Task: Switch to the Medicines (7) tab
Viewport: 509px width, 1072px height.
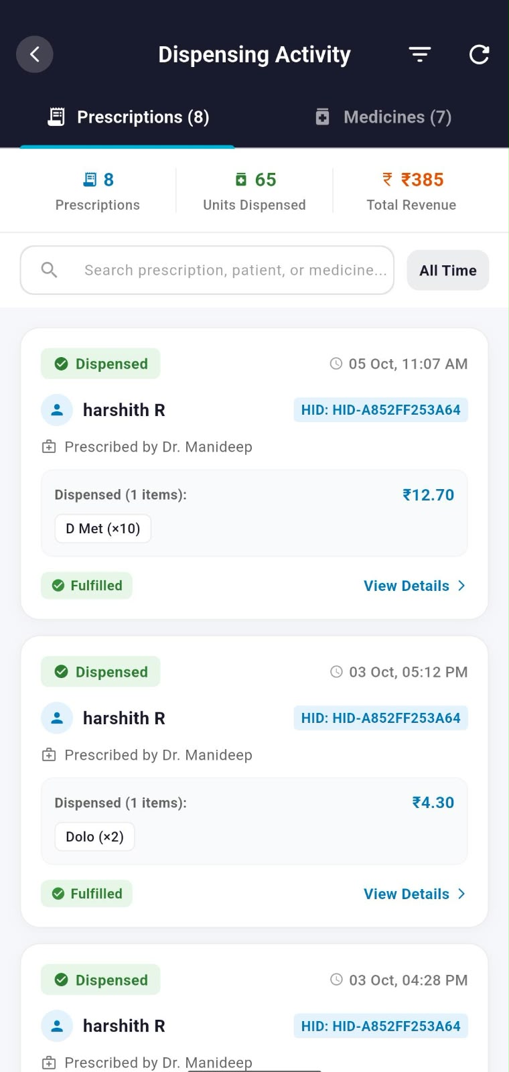Action: pyautogui.click(x=383, y=117)
